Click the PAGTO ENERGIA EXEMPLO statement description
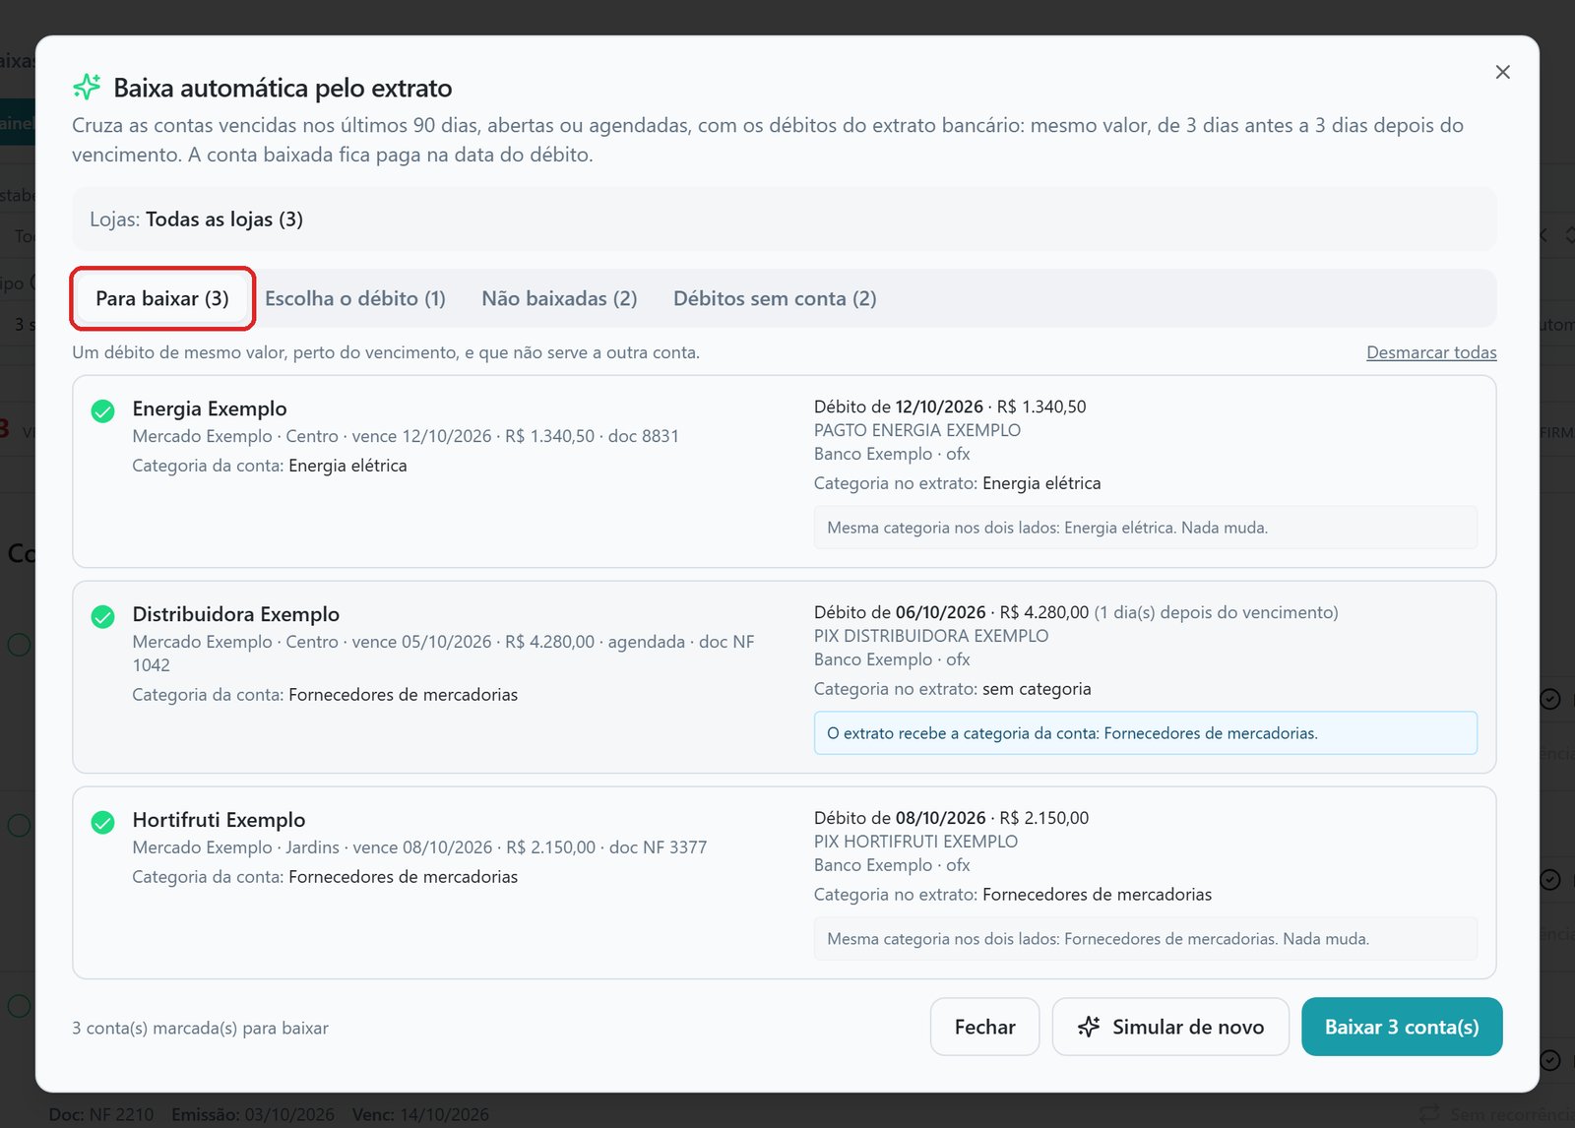This screenshot has width=1575, height=1128. click(x=917, y=430)
